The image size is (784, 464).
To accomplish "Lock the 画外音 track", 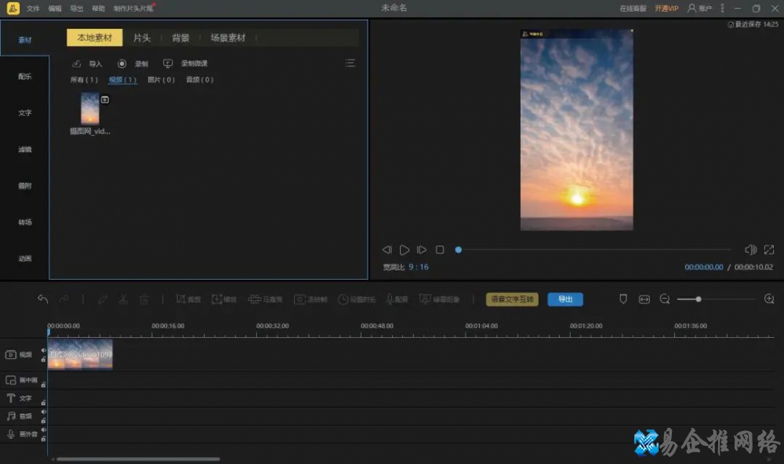I will 44,439.
